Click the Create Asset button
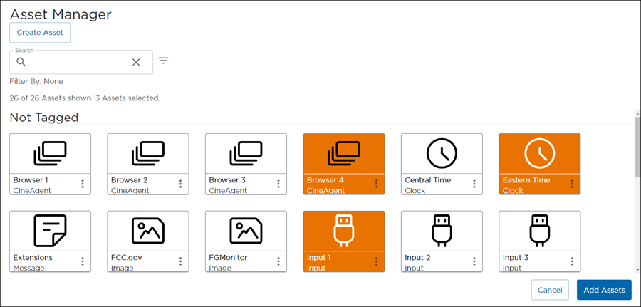 40,33
